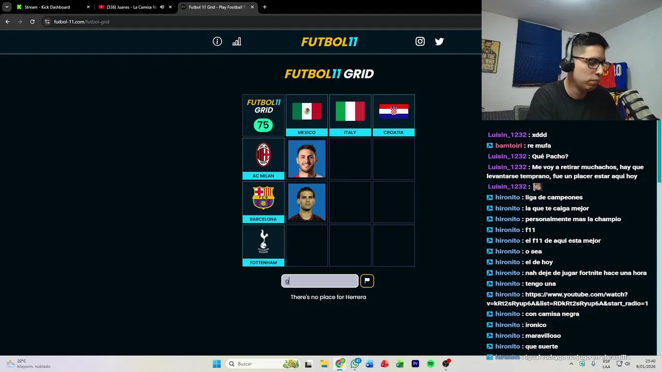Open Premiere Pro from the taskbar
The height and width of the screenshot is (372, 662).
point(415,364)
